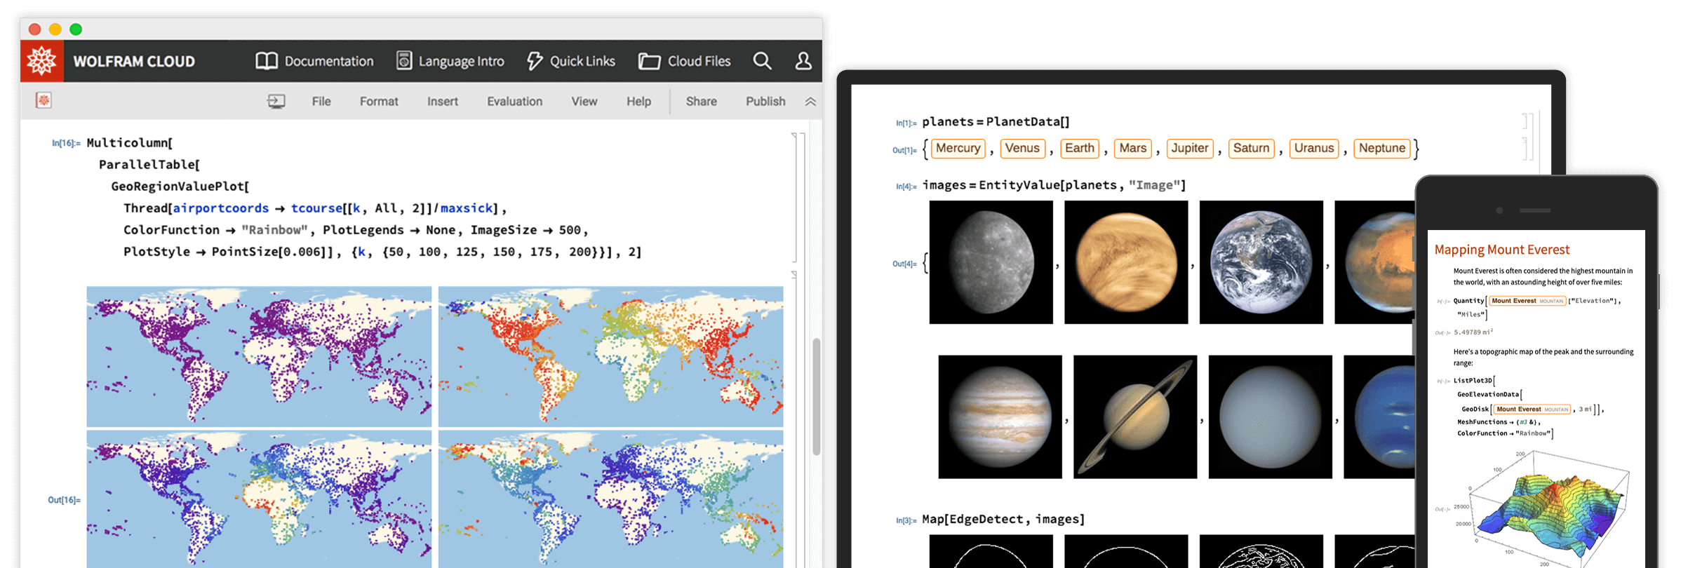Open Quick Links lightning icon
The image size is (1681, 568).
pyautogui.click(x=535, y=61)
